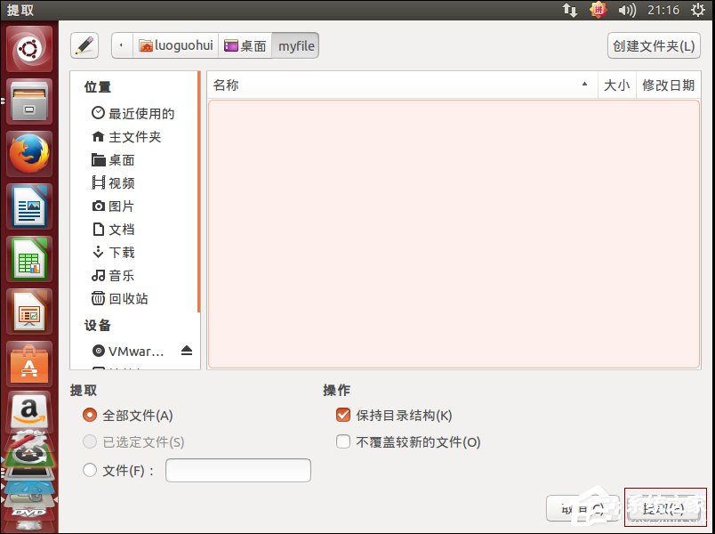The width and height of the screenshot is (715, 534).
Task: Click the pencil icon to type a path
Action: tap(85, 45)
